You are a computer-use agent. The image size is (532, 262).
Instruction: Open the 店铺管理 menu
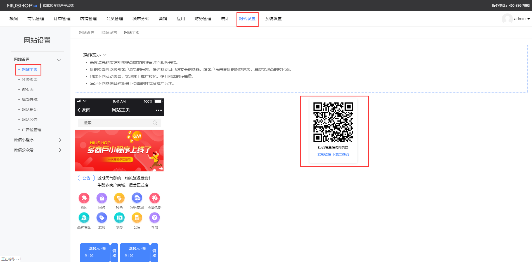(x=88, y=19)
